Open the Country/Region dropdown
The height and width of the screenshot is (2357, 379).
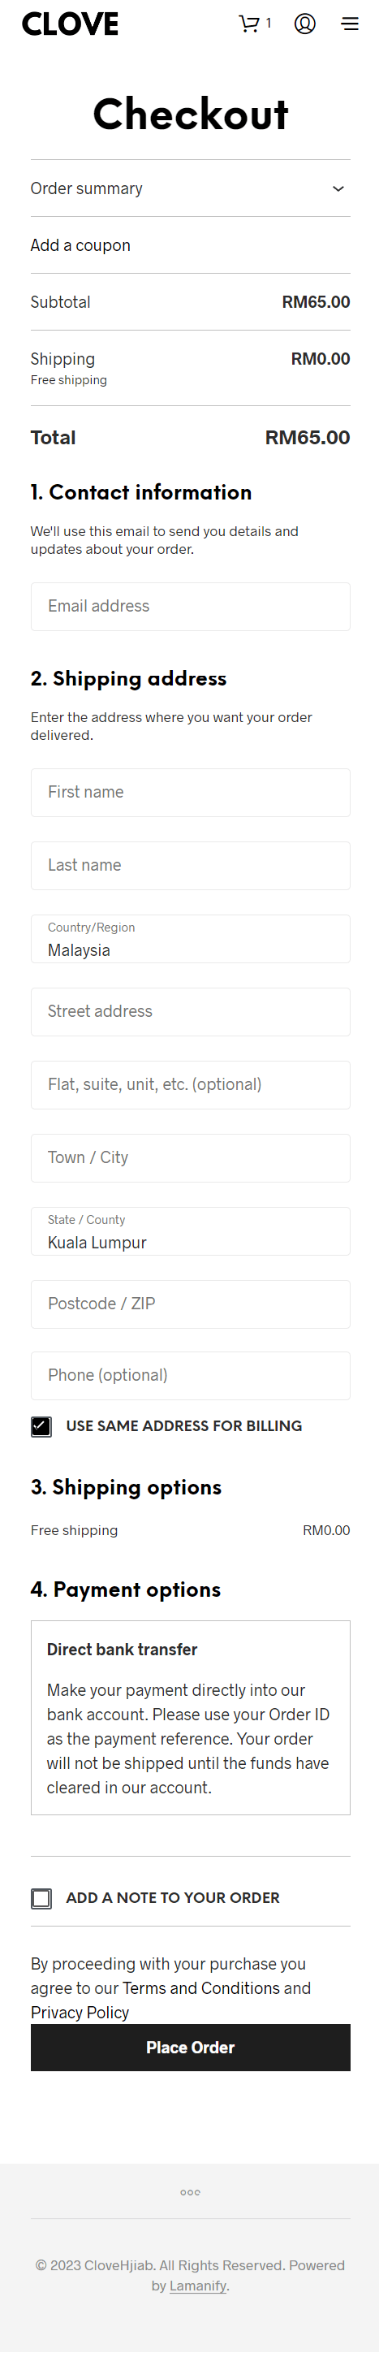pyautogui.click(x=190, y=939)
